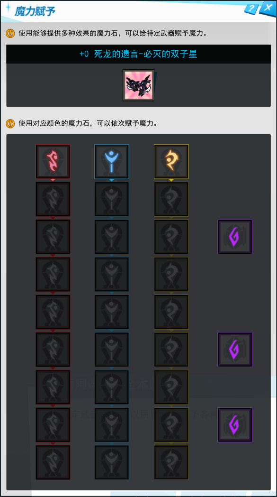Screen dimensions: 277x497
Task: Select the last blue slot at column bottom
Action: 111,462
